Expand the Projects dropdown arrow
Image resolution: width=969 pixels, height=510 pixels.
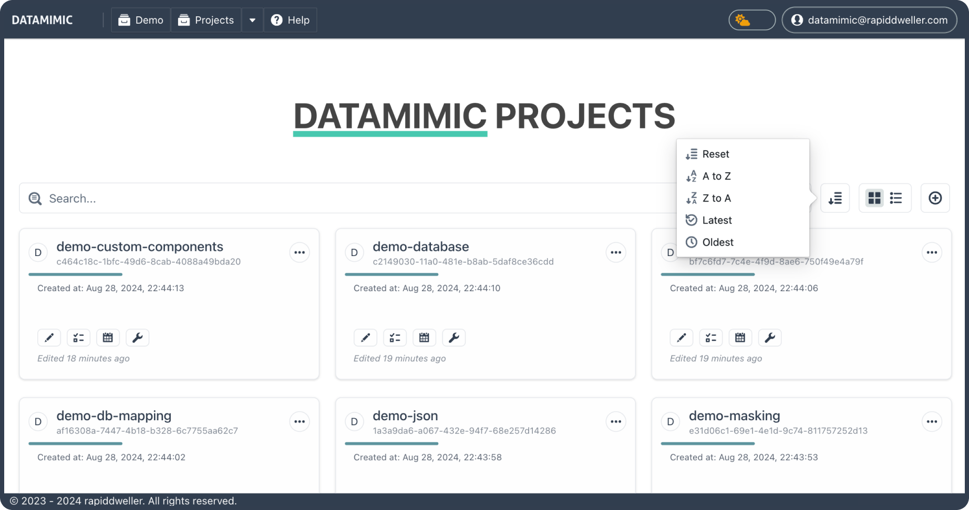(253, 20)
